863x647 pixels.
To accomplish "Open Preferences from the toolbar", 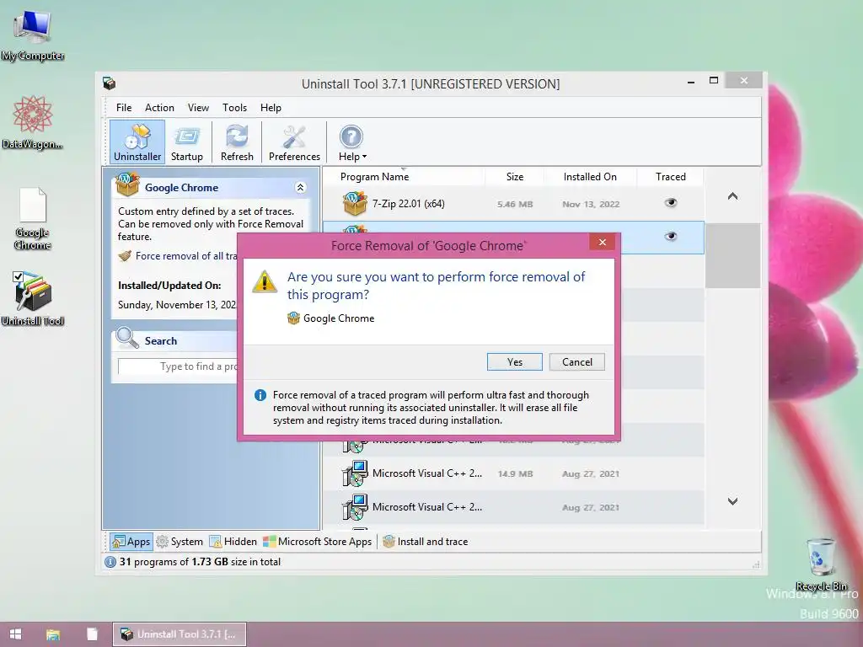I will click(294, 142).
